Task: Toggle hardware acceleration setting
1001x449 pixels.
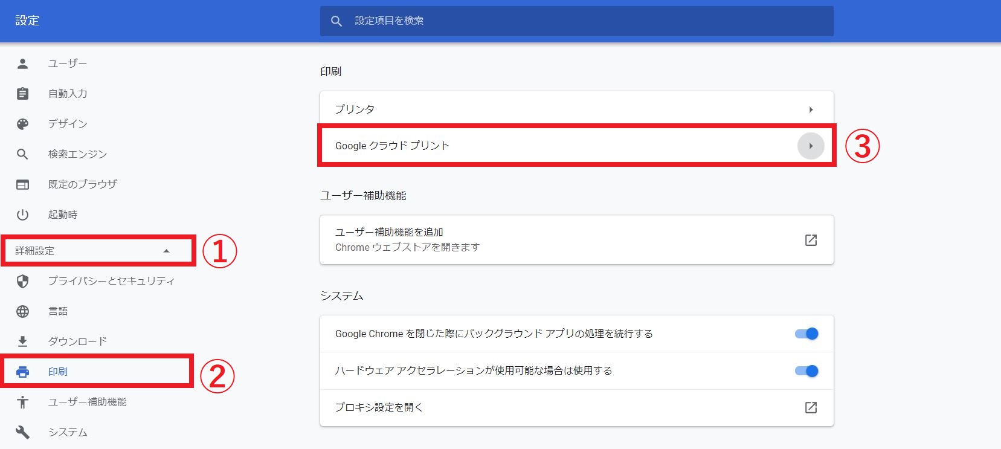Action: pyautogui.click(x=806, y=370)
